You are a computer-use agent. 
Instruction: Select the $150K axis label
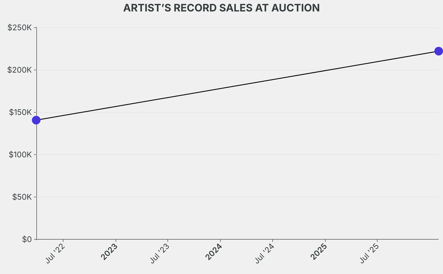point(20,112)
